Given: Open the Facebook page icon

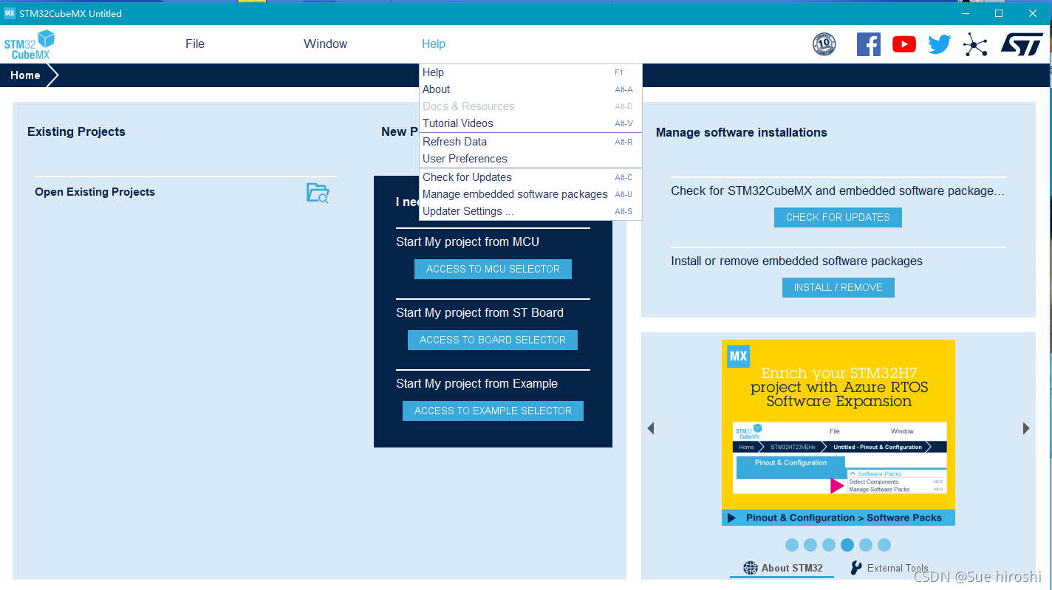Looking at the screenshot, I should (869, 44).
